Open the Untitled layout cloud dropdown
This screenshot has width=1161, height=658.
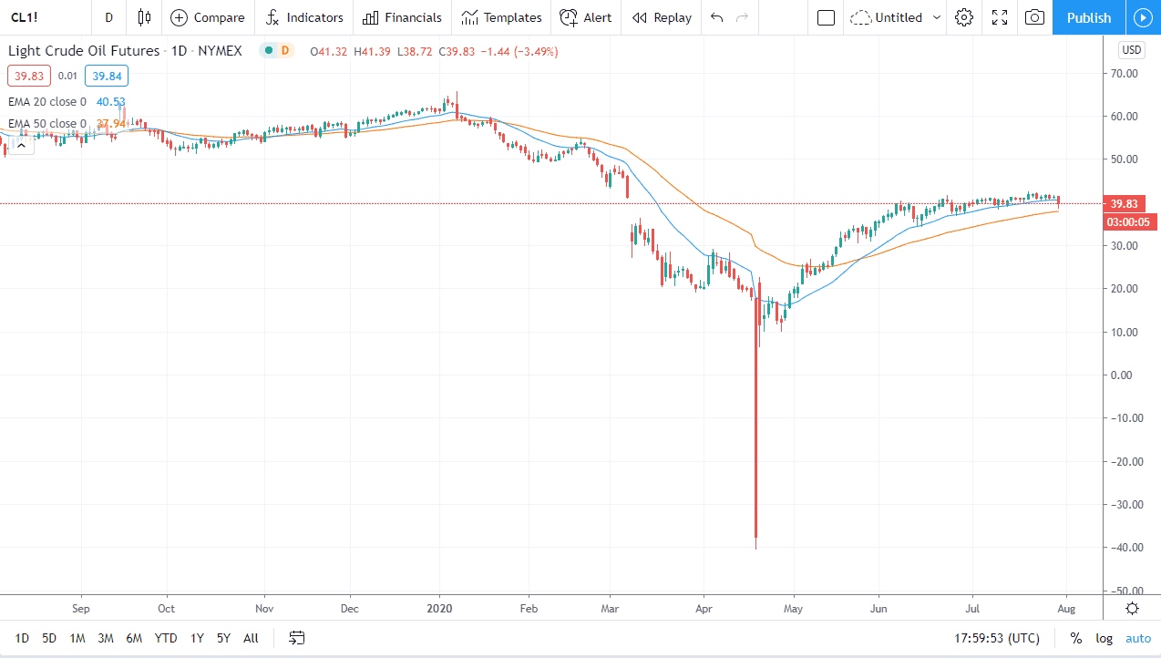[896, 17]
